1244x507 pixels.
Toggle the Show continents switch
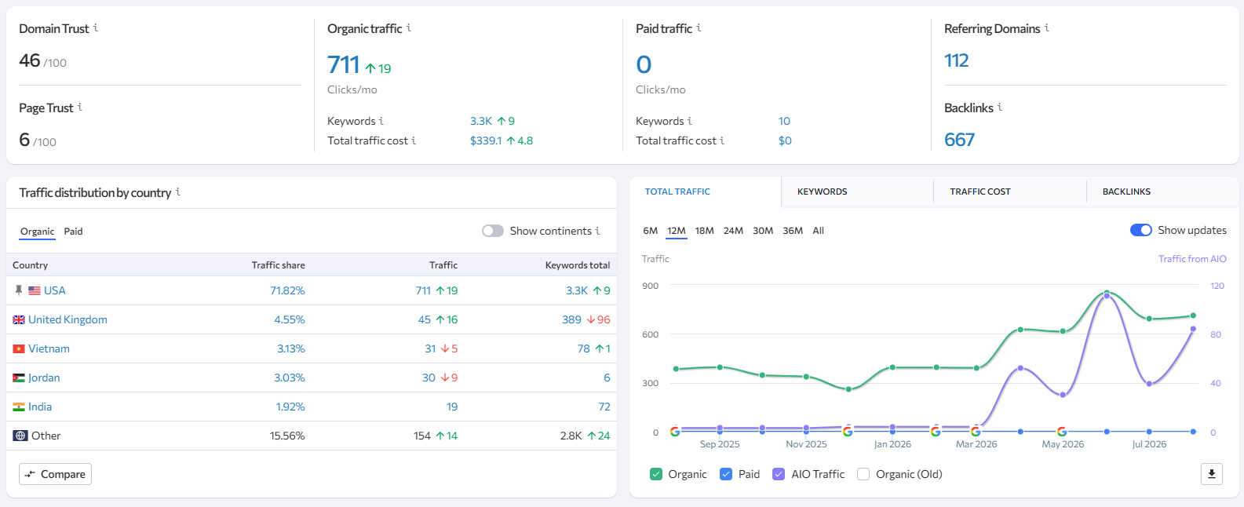tap(493, 231)
